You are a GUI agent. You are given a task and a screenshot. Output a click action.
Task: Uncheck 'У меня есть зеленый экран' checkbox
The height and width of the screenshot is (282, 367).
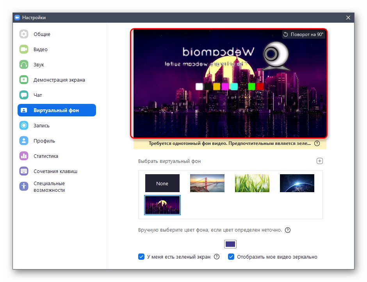point(141,257)
